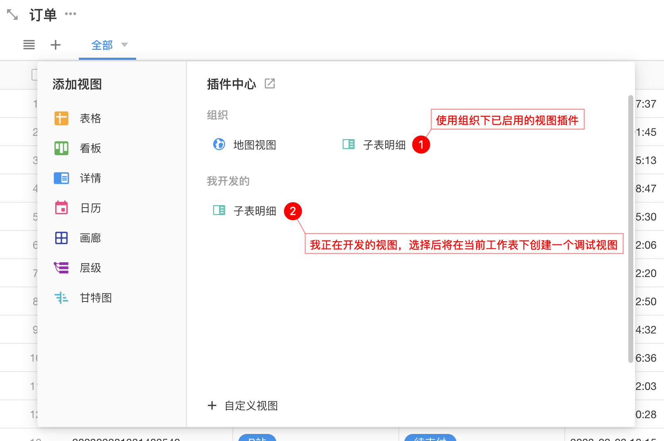Click the time cell 2:03
Image resolution: width=664 pixels, height=441 pixels.
click(x=646, y=386)
